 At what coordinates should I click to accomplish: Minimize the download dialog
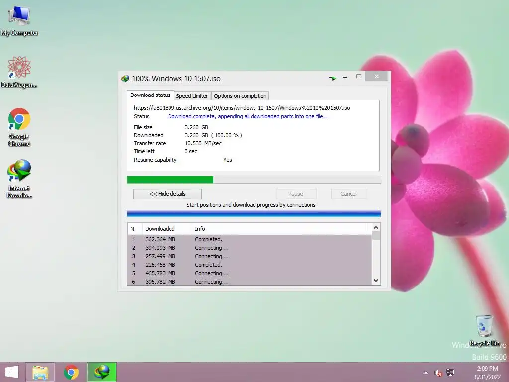coord(345,78)
